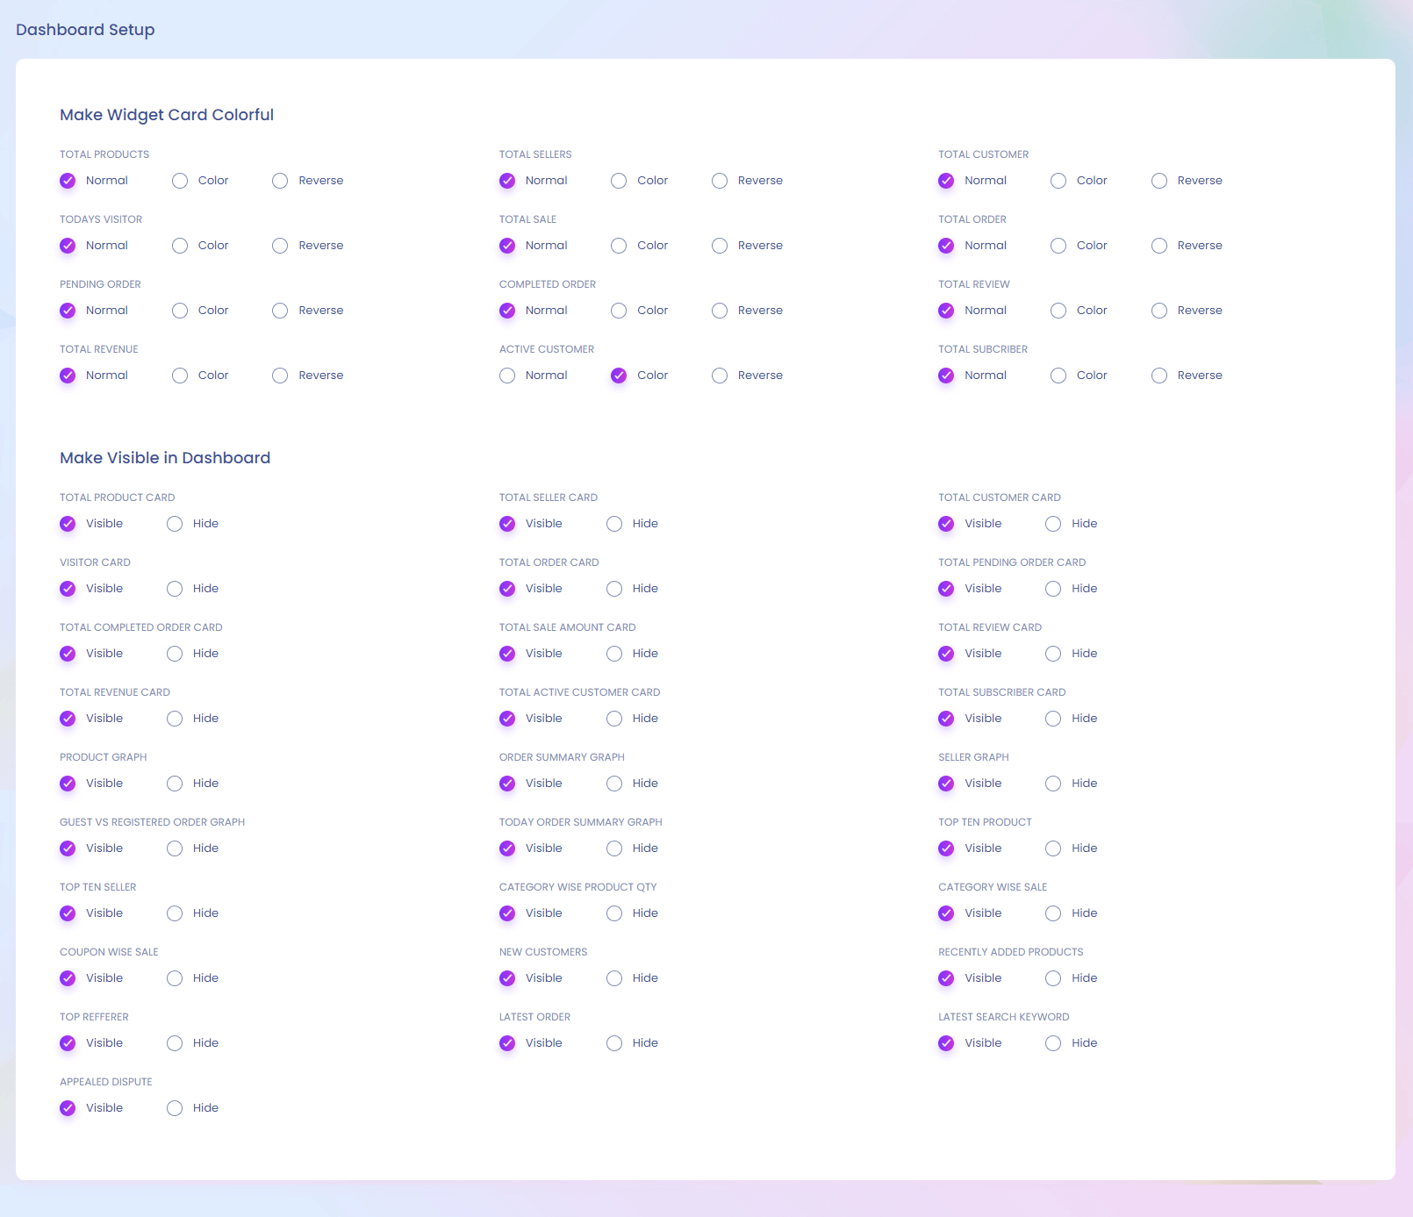
Task: Hide Total Seller Card from dashboard
Action: tap(614, 524)
